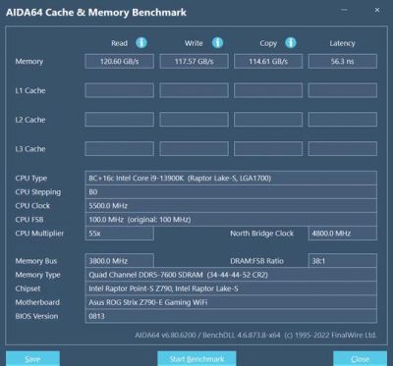393x366 pixels.
Task: Click the Write column header label
Action: pyautogui.click(x=194, y=43)
